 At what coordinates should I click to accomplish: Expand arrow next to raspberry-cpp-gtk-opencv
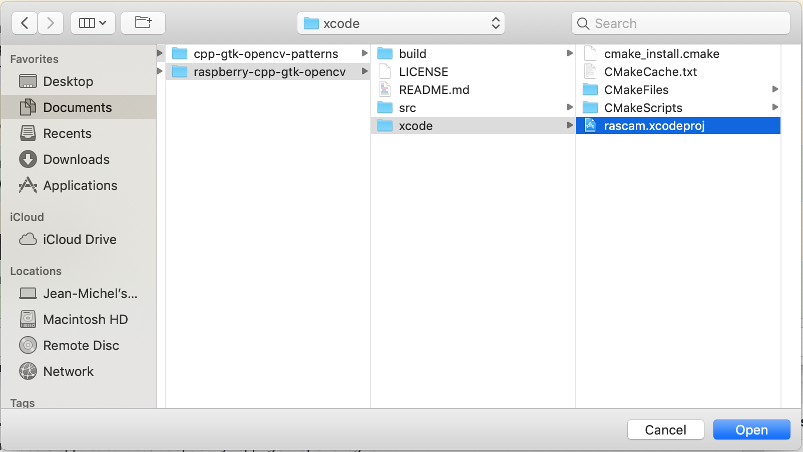[x=364, y=71]
